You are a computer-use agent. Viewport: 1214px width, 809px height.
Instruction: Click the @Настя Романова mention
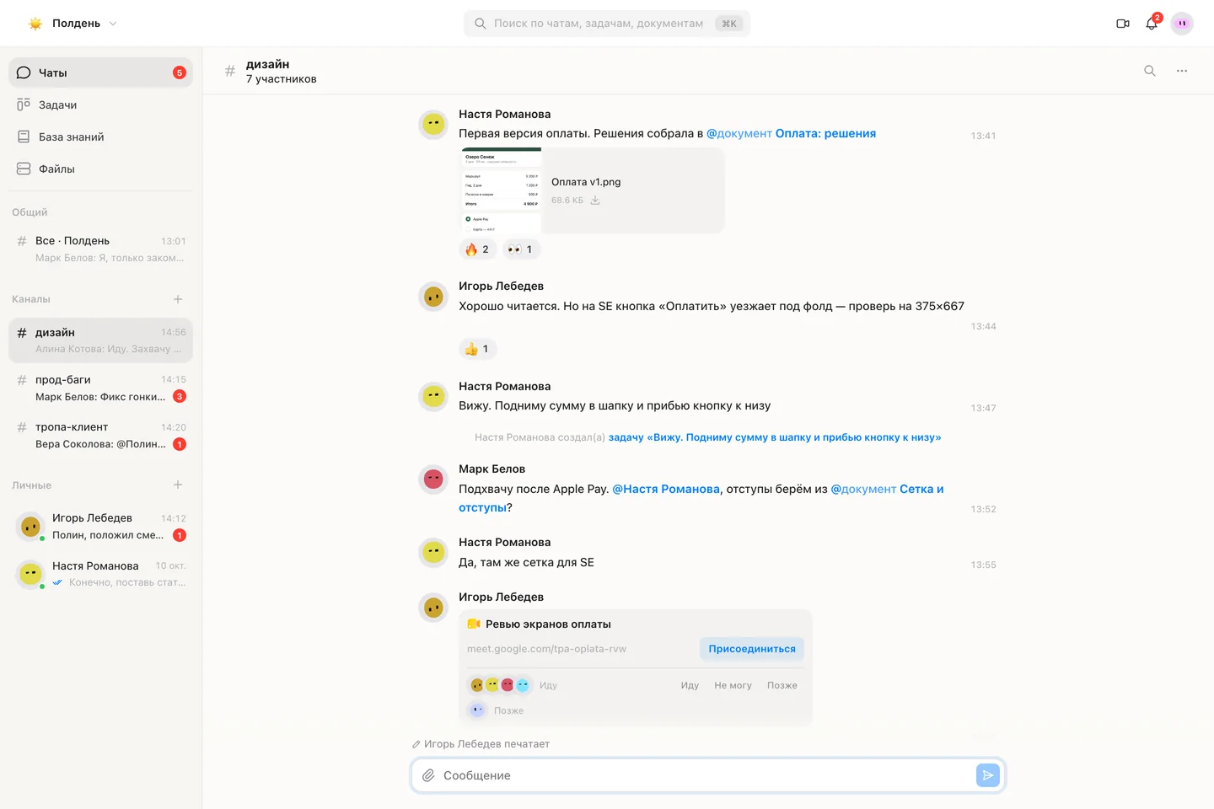[666, 489]
